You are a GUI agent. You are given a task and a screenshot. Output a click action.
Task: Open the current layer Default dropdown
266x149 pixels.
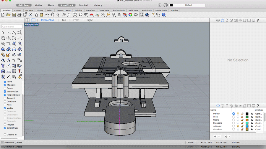point(187,5)
